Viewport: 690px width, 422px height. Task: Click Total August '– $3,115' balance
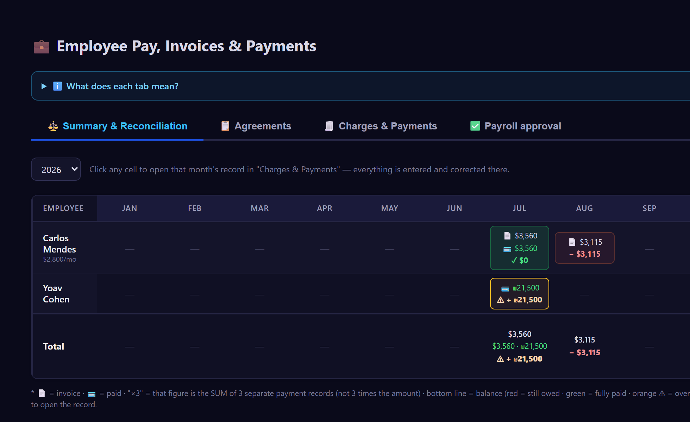[585, 352]
